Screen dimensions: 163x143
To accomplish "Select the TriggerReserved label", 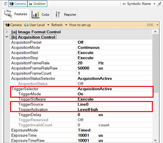I will tap(33, 120).
